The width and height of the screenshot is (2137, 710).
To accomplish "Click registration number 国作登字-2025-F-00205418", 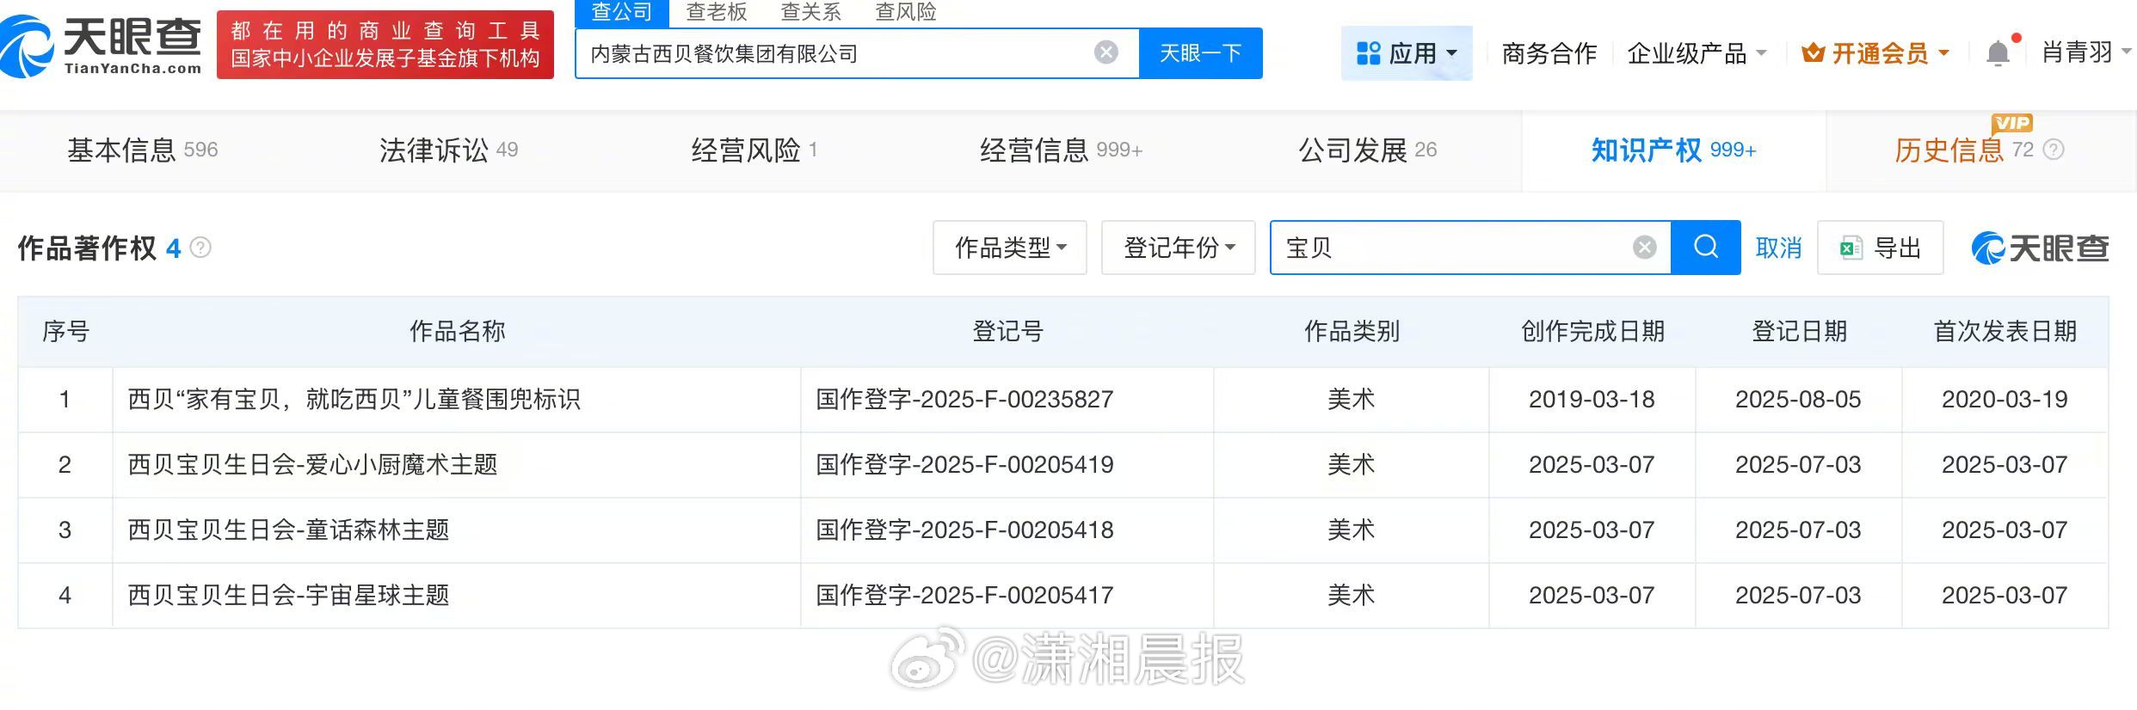I will (964, 529).
